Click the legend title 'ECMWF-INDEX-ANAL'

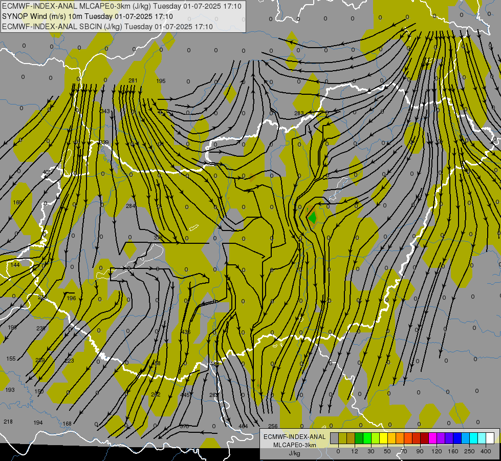(x=294, y=437)
